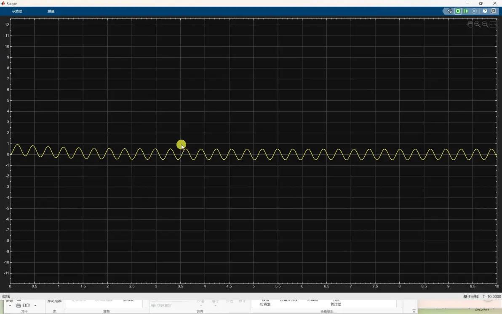Open the 数据检查器 button
The height and width of the screenshot is (314, 502).
pos(265,303)
